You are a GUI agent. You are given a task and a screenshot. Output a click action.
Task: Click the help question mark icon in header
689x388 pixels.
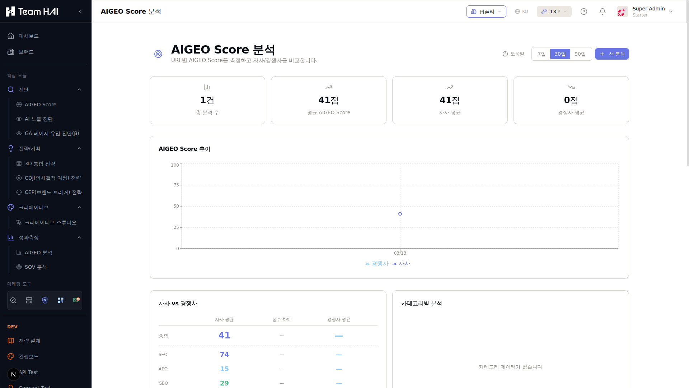tap(584, 11)
